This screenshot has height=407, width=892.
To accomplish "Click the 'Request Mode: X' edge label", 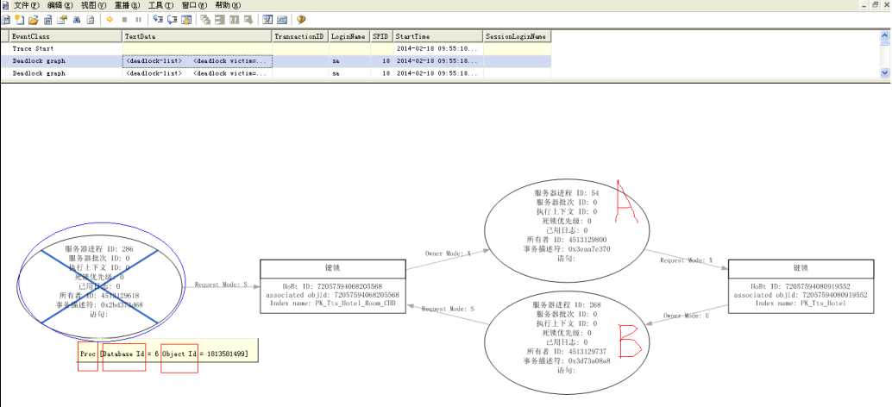I will coord(686,260).
